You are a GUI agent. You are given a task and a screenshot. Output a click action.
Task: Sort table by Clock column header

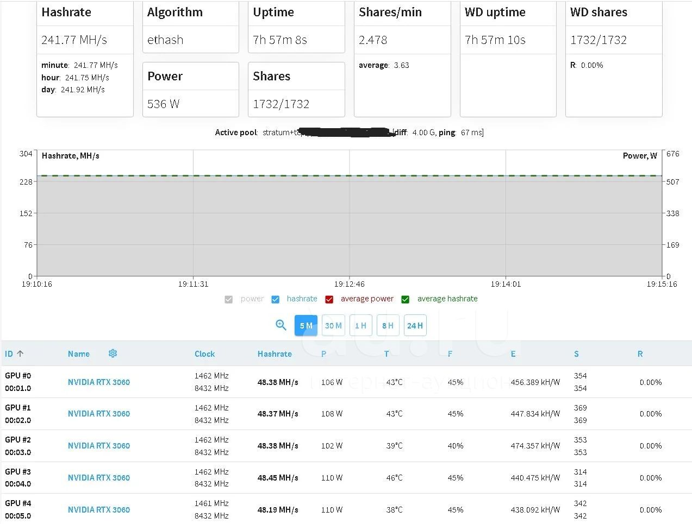point(204,354)
